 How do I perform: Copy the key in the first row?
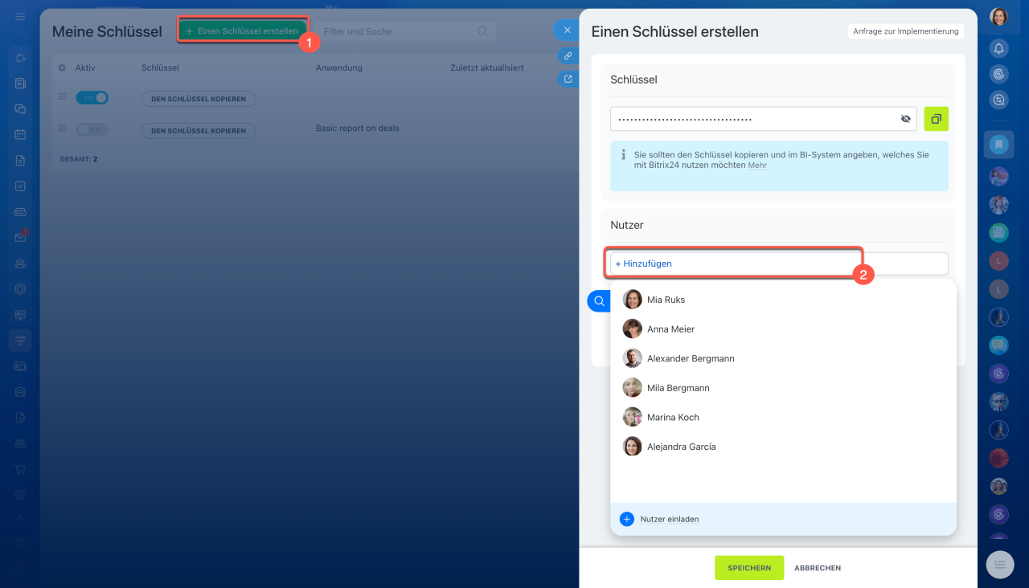199,99
